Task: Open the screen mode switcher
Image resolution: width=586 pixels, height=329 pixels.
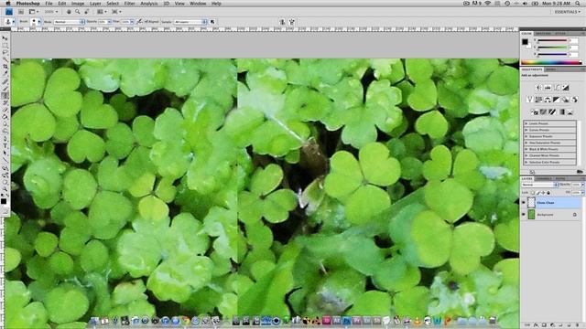Action: [x=116, y=12]
